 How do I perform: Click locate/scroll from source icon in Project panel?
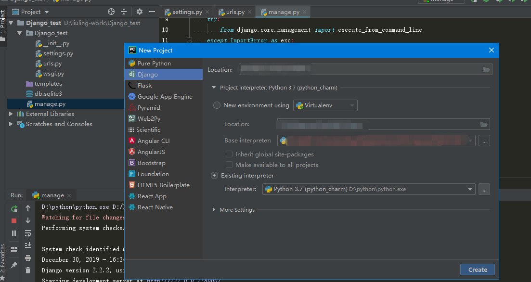pos(111,12)
